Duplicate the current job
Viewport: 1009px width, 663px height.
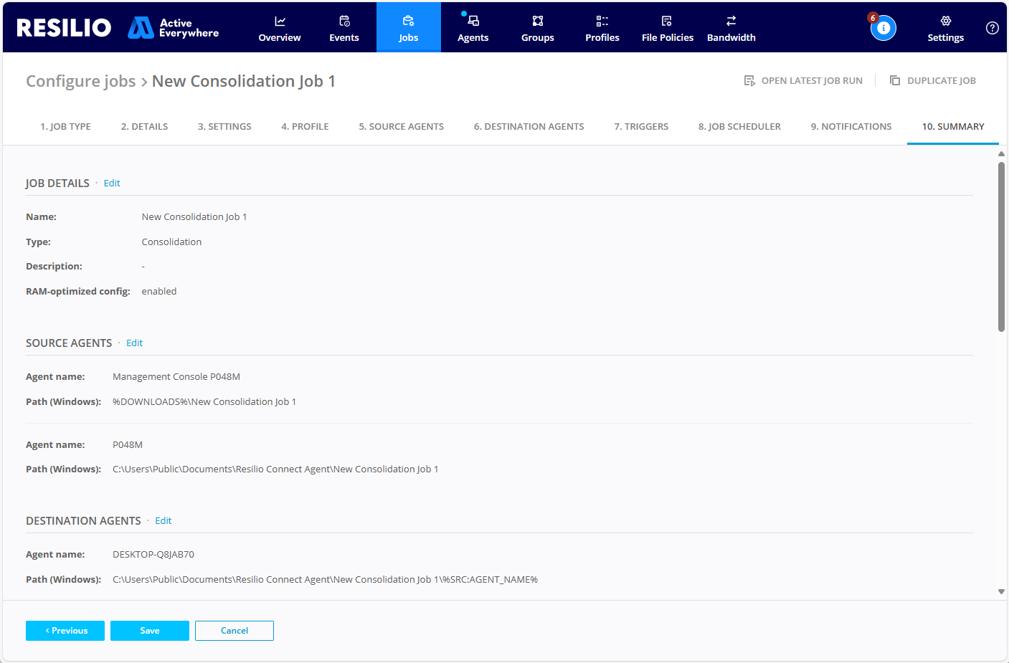(x=933, y=80)
